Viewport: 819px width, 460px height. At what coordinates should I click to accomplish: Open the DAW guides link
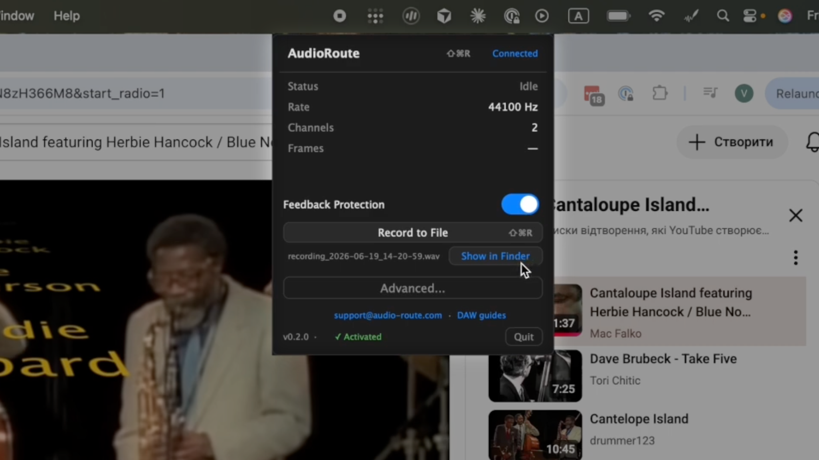[x=481, y=315]
